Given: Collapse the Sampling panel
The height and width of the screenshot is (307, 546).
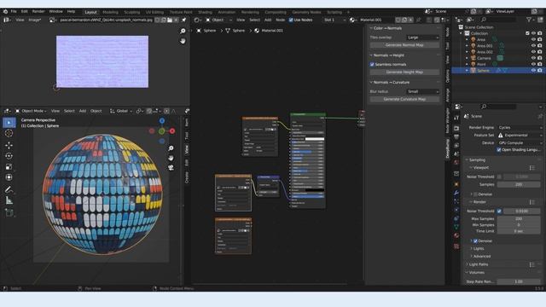Looking at the screenshot, I should (x=476, y=159).
